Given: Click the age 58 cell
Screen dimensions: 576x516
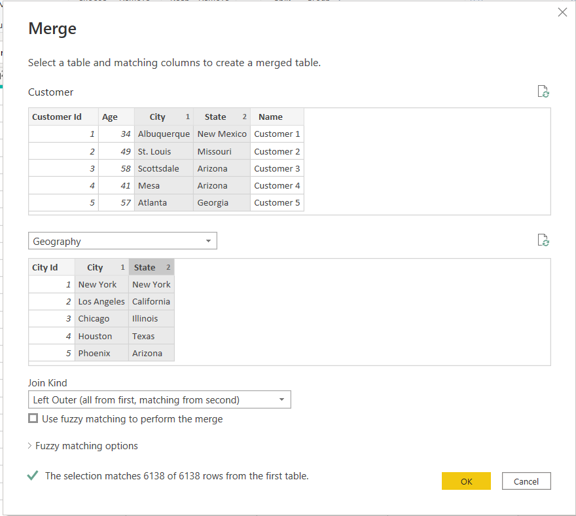Looking at the screenshot, I should [x=117, y=168].
